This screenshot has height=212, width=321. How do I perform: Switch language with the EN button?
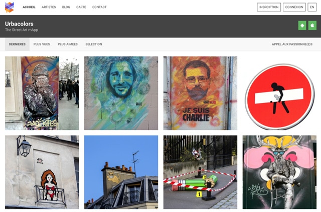[x=312, y=7]
